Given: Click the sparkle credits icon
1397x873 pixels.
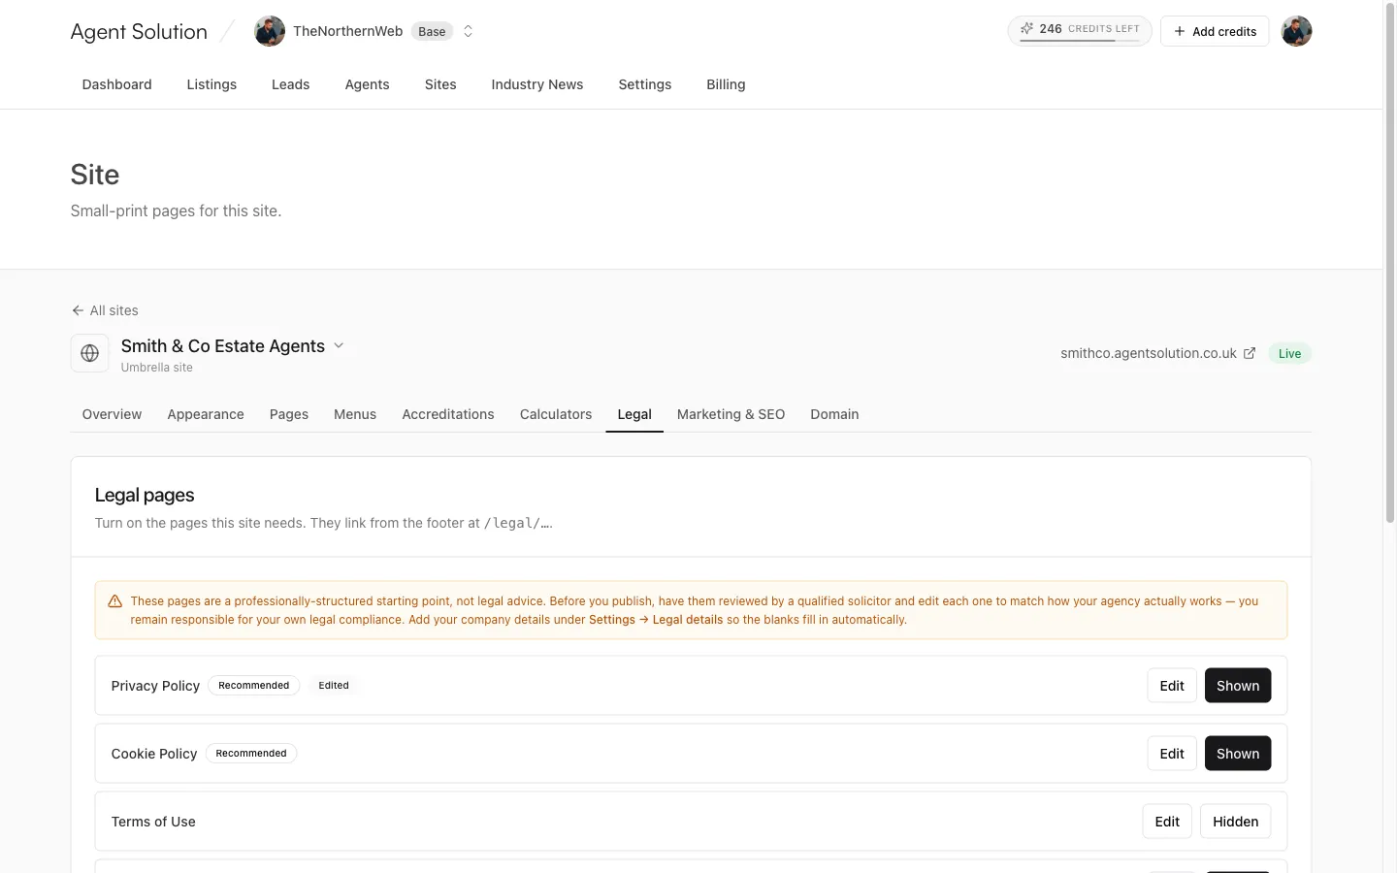Looking at the screenshot, I should [1026, 29].
